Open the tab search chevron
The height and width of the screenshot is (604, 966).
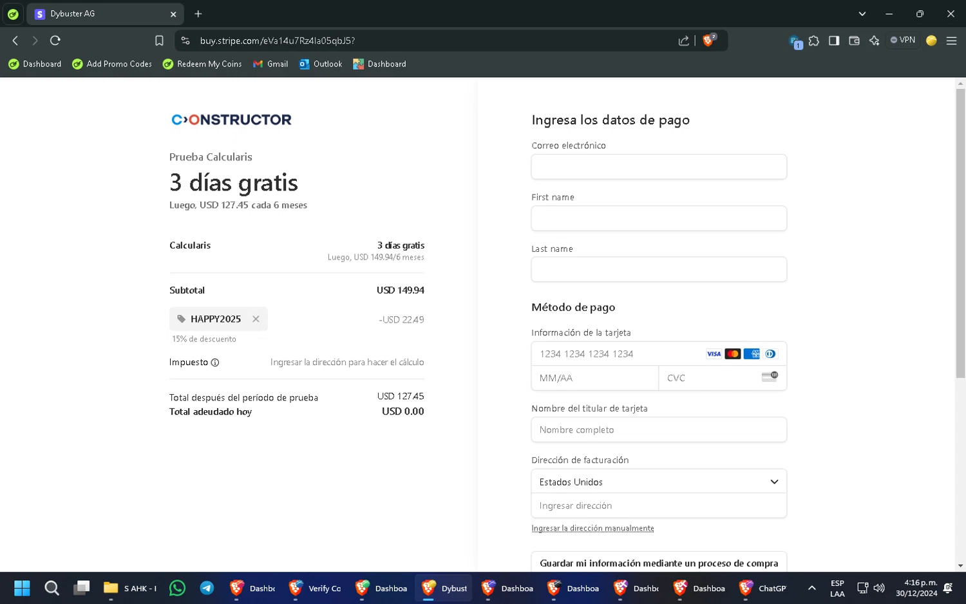click(862, 14)
